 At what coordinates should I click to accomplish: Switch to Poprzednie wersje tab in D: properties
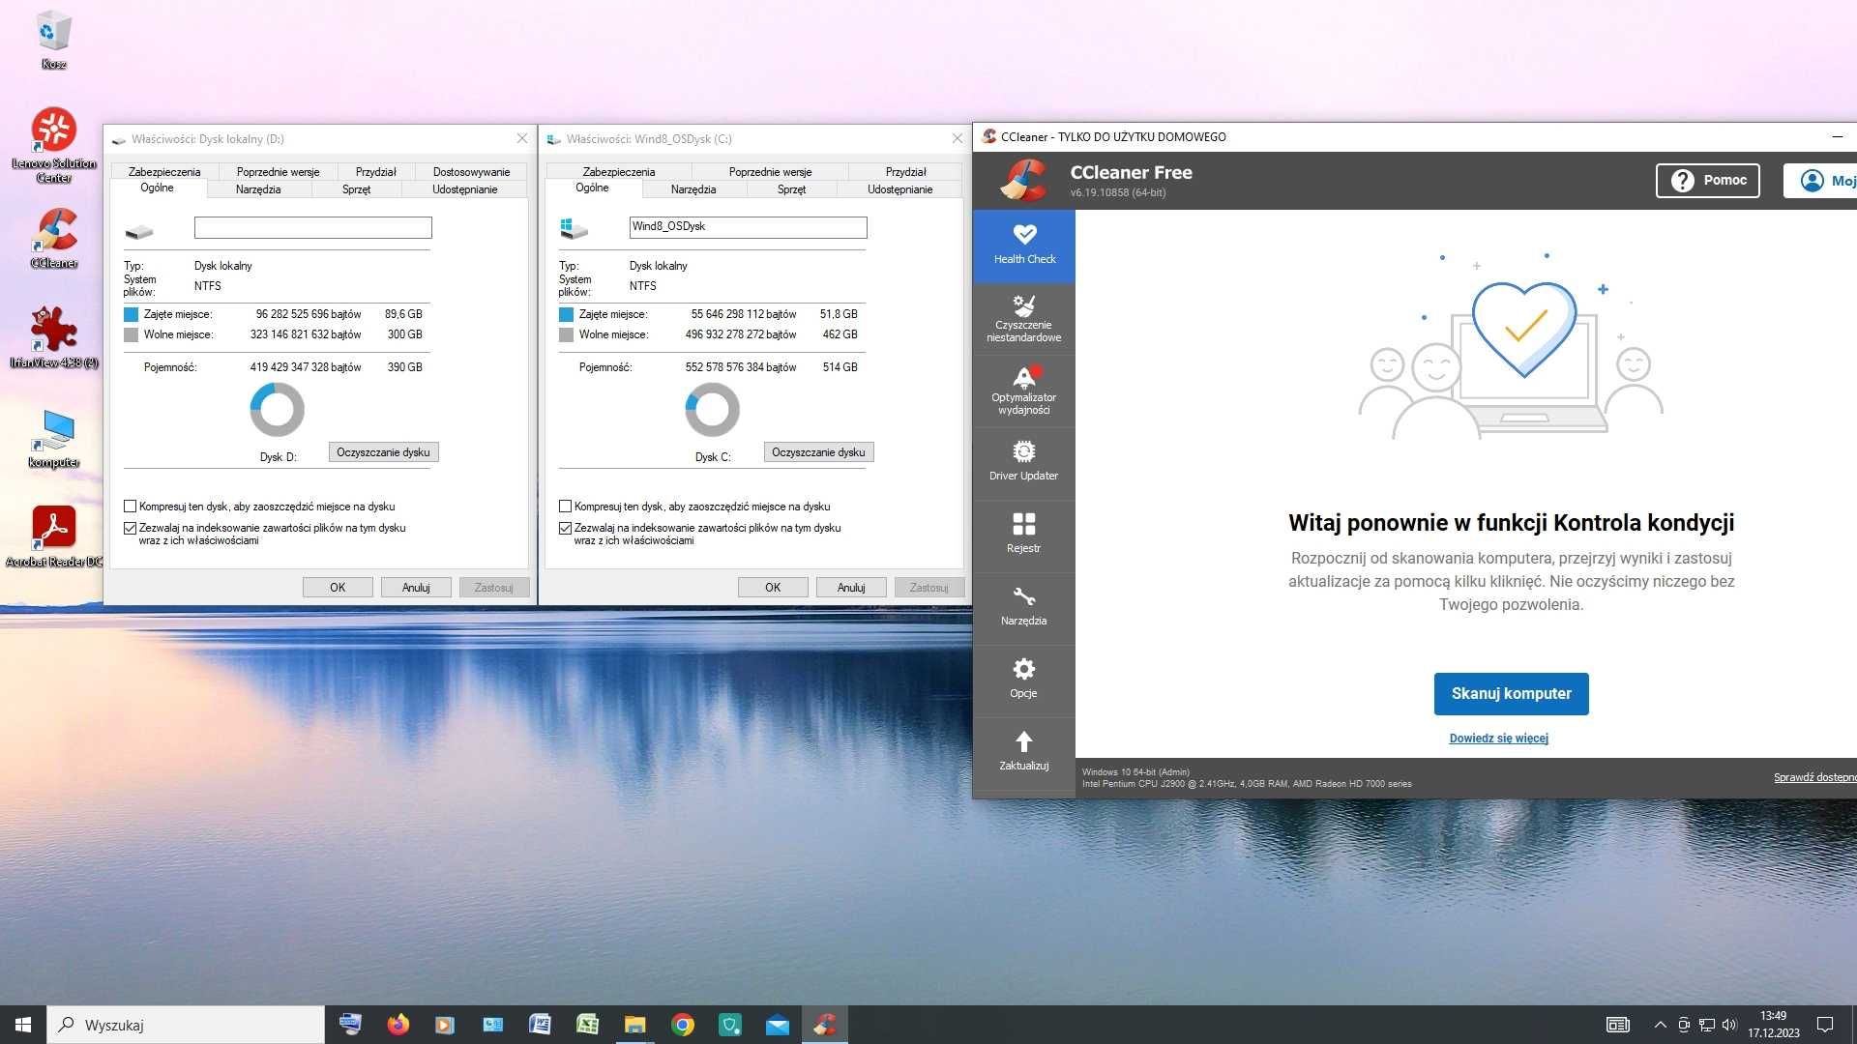278,172
